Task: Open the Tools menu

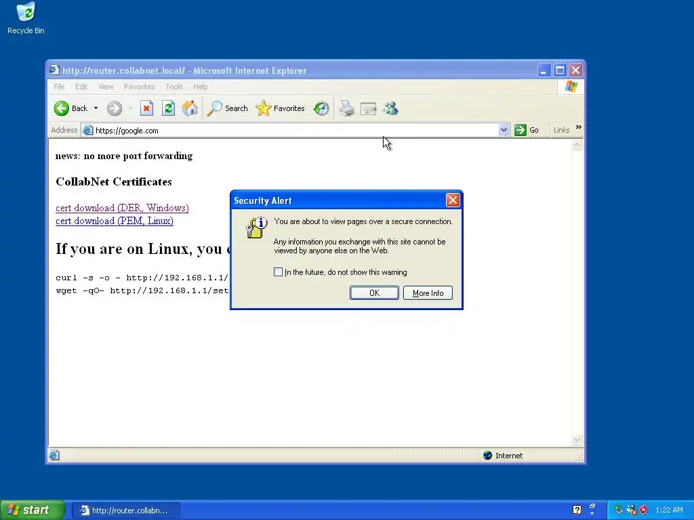Action: pos(174,87)
